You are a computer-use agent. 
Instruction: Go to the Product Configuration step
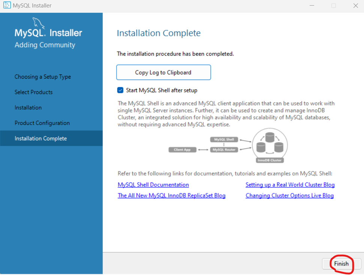point(42,123)
